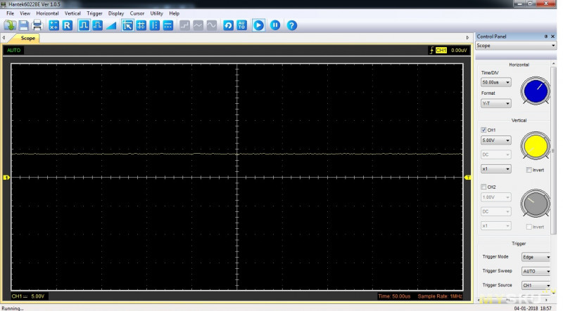The height and width of the screenshot is (311, 563).
Task: Click the factory reset rotate icon
Action: pos(228,25)
